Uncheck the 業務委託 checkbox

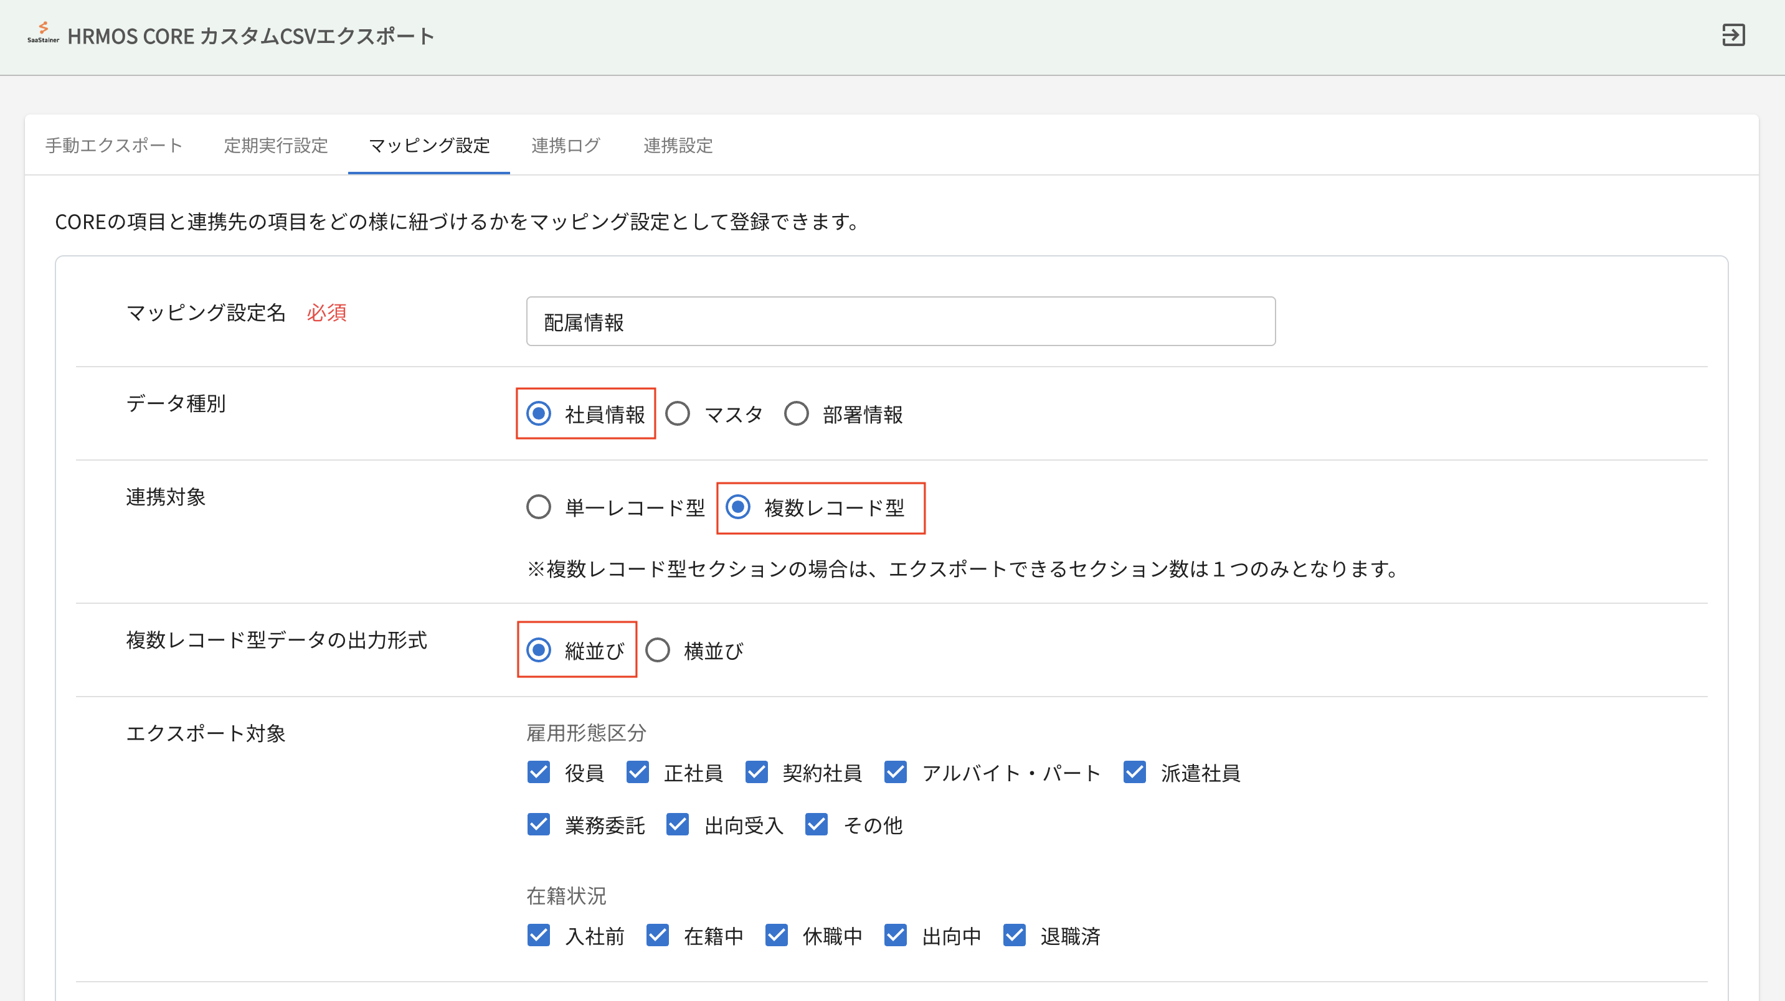coord(538,824)
